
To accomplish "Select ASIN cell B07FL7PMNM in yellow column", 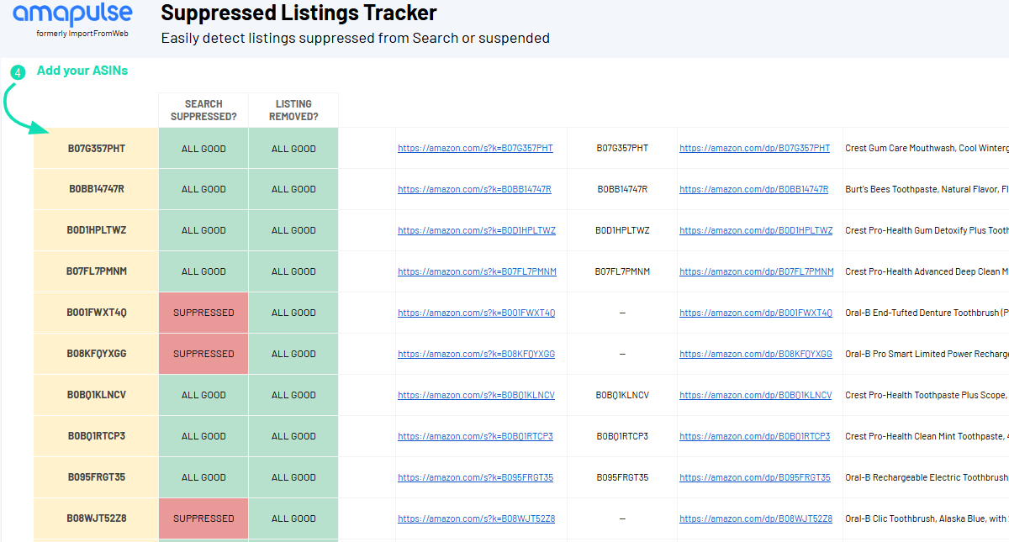I will point(96,271).
